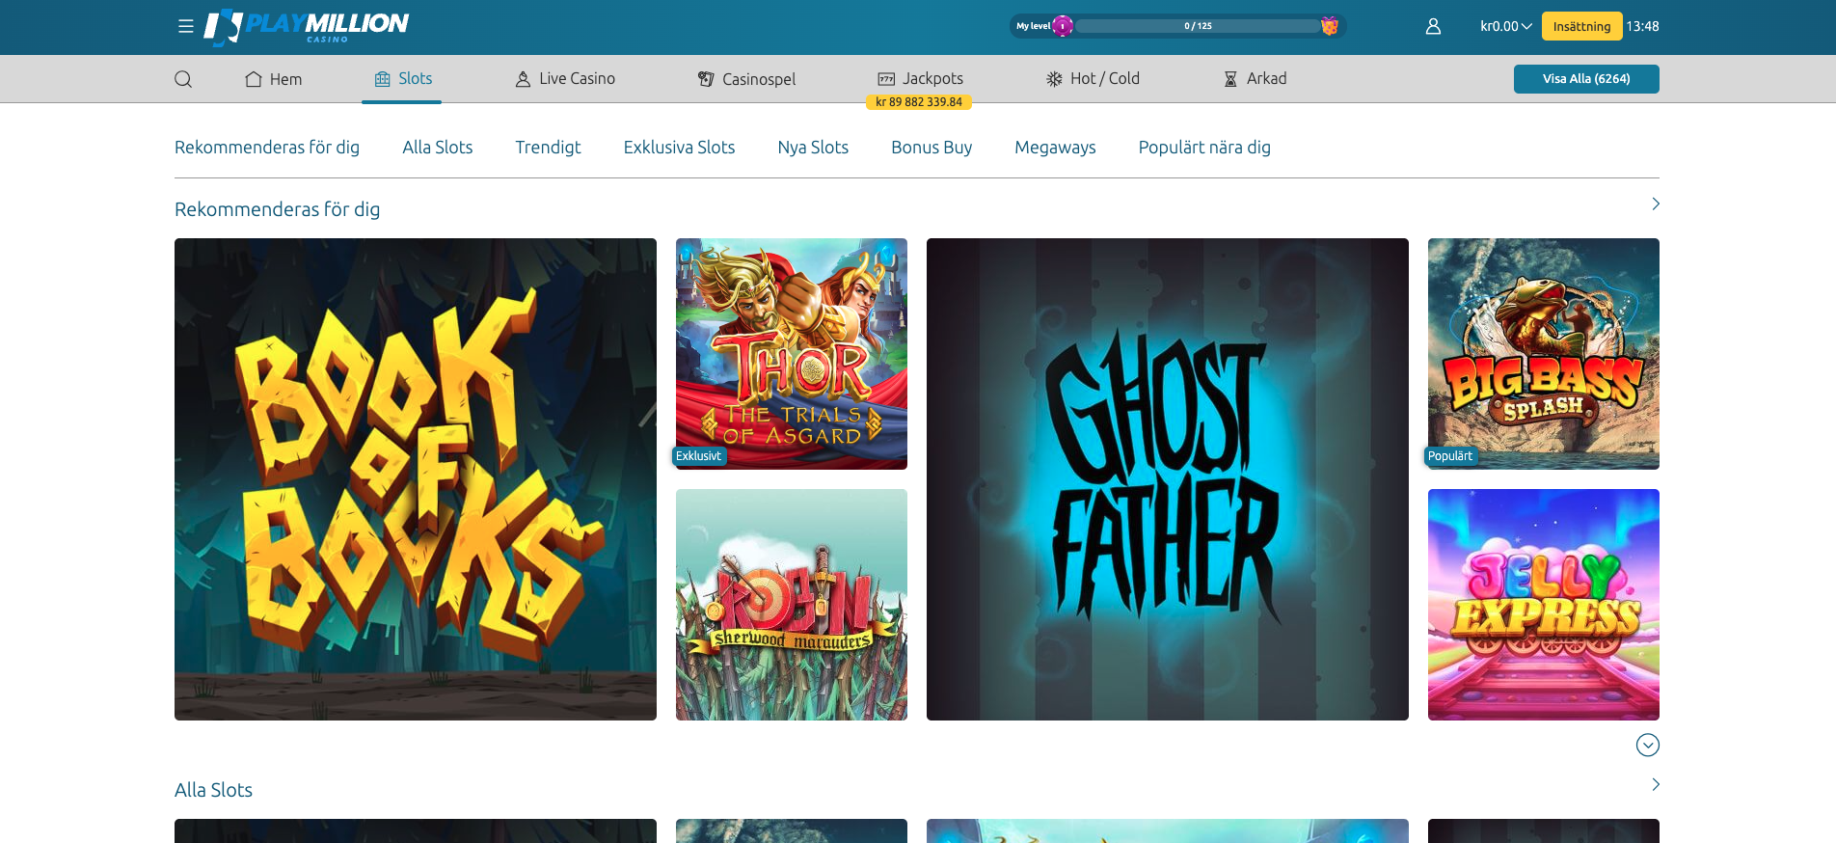
Task: Select the Nya Slots filter link
Action: pyautogui.click(x=813, y=148)
